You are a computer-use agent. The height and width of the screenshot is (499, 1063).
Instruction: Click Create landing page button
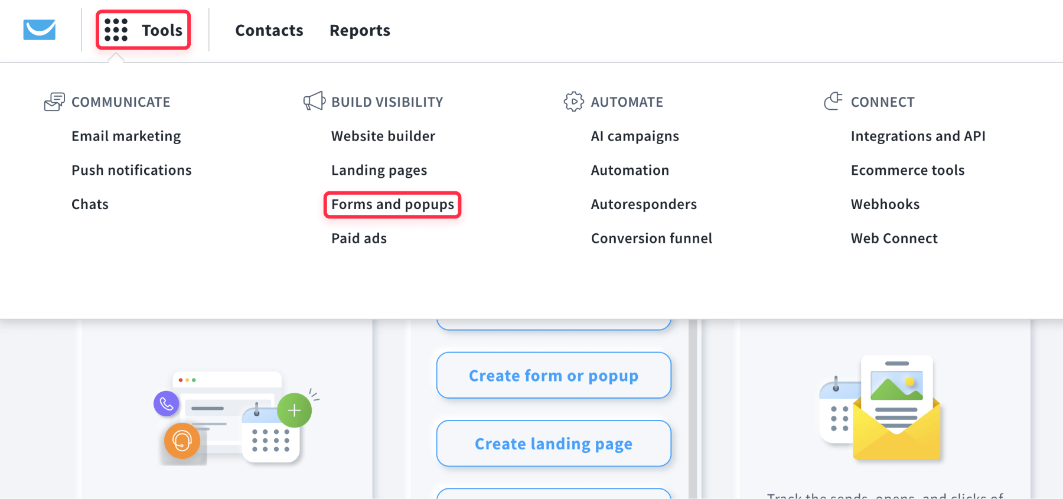[554, 443]
